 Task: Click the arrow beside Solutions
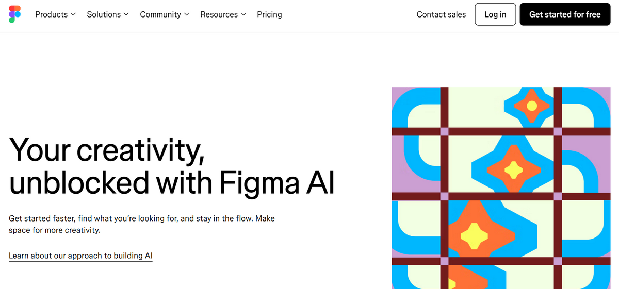coord(126,14)
